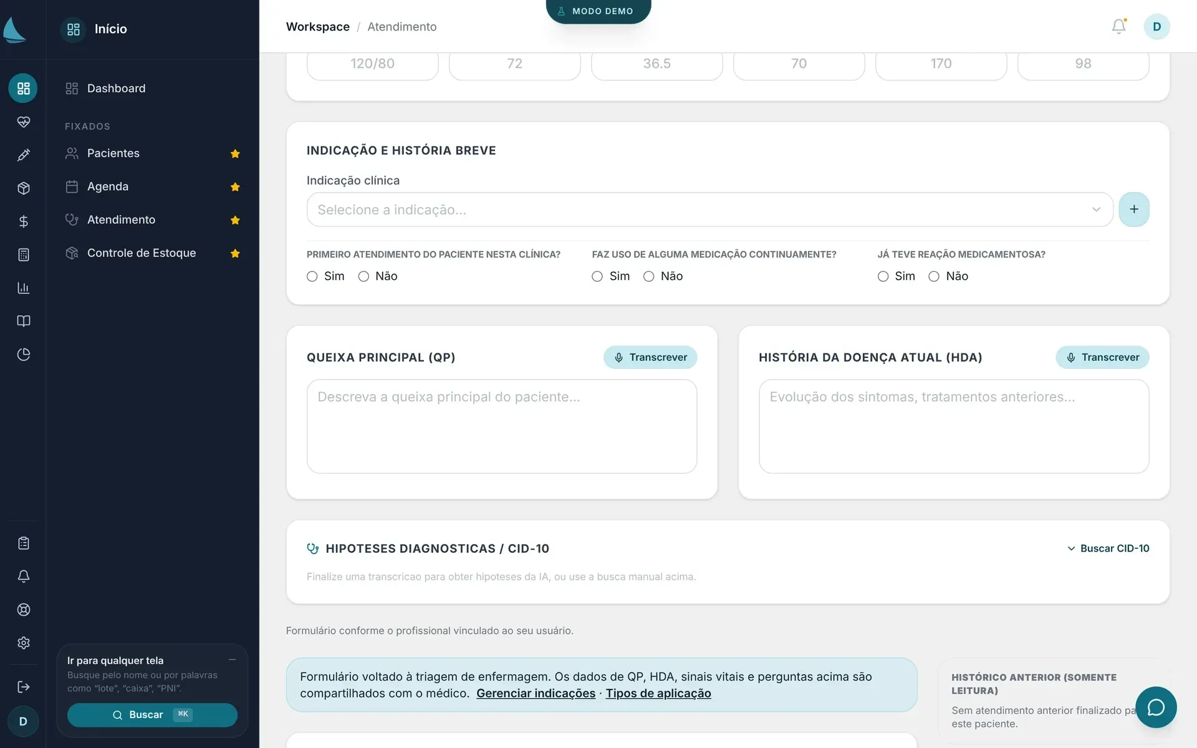Focus the Queixa Principal text area
This screenshot has height=748, width=1197.
502,426
